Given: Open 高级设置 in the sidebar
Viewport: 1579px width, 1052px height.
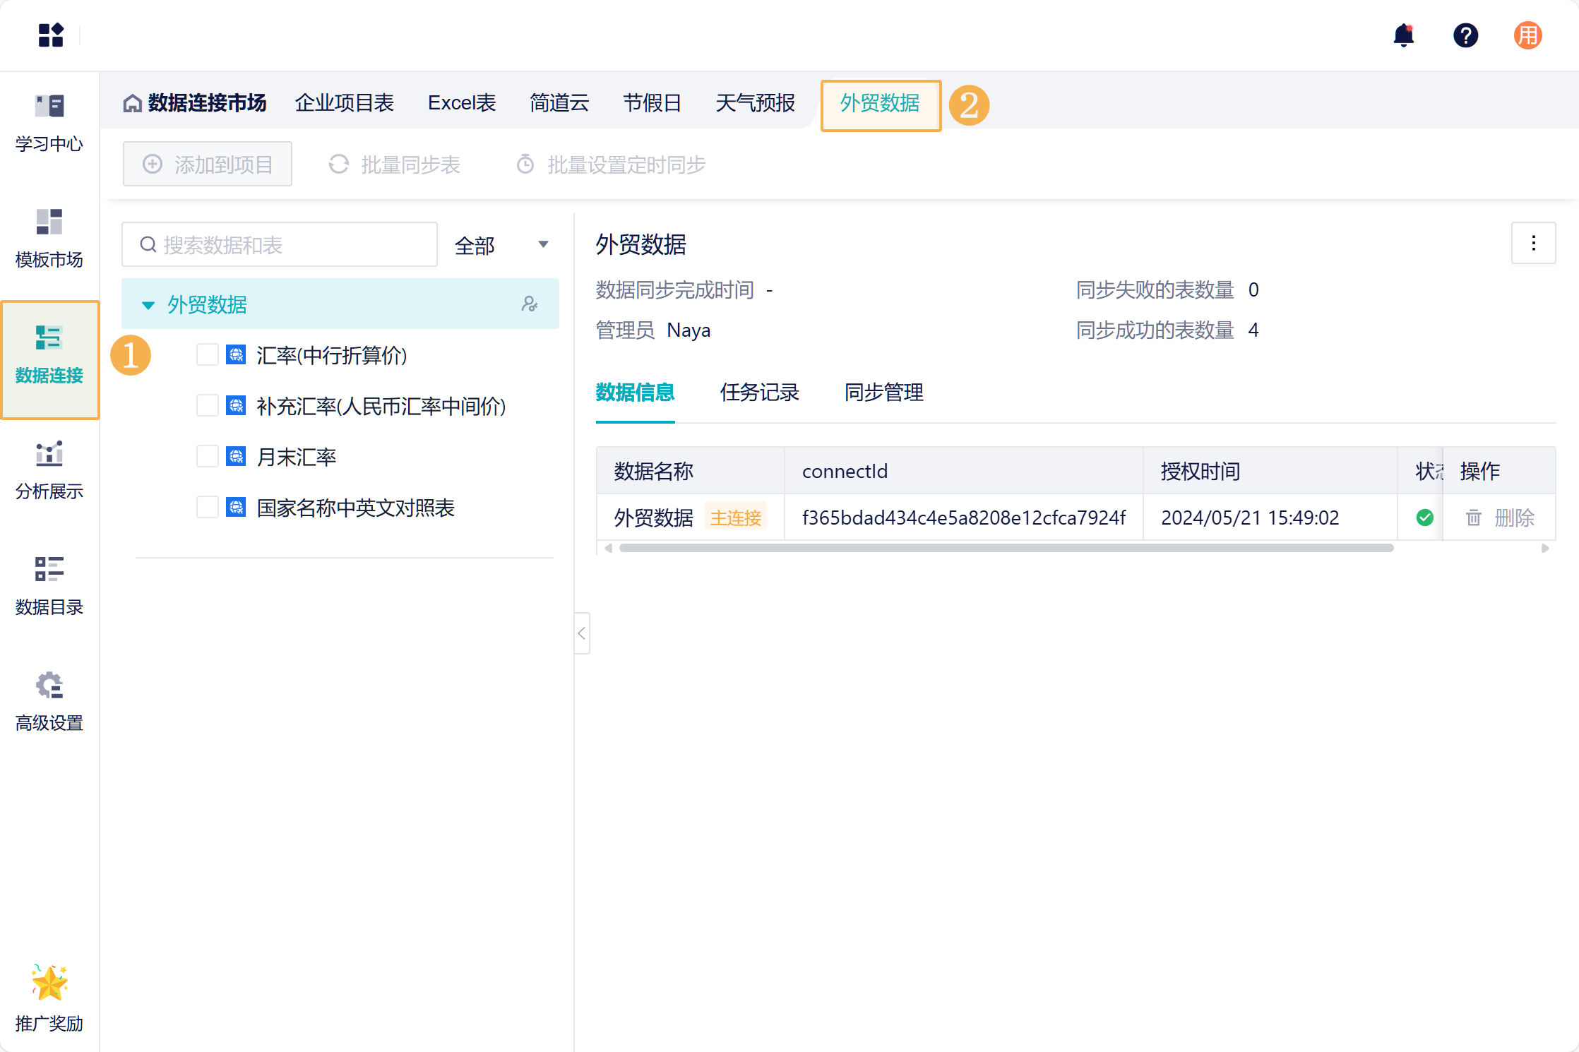Looking at the screenshot, I should 49,703.
